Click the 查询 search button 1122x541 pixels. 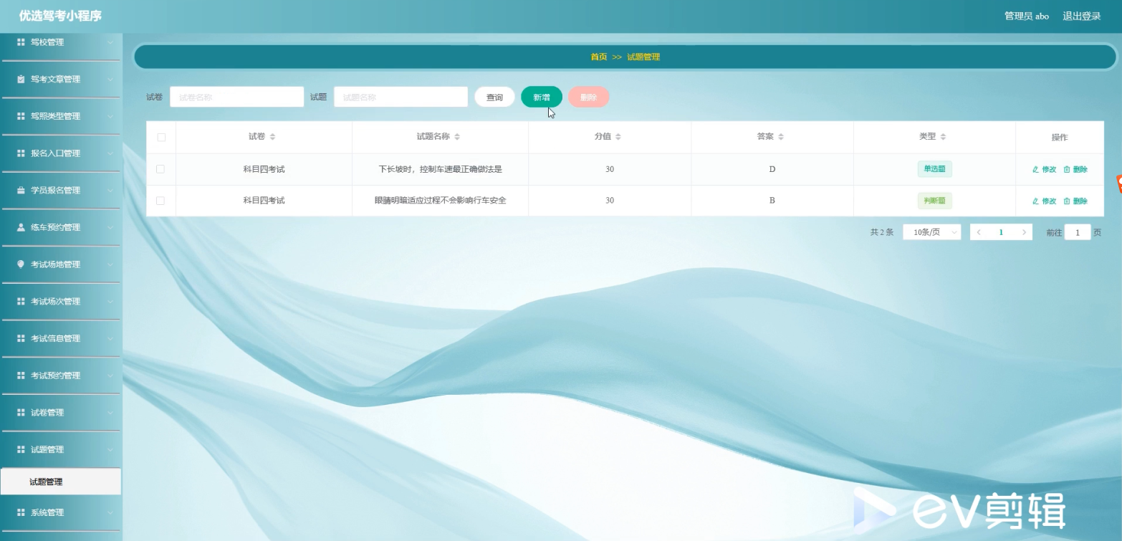494,97
